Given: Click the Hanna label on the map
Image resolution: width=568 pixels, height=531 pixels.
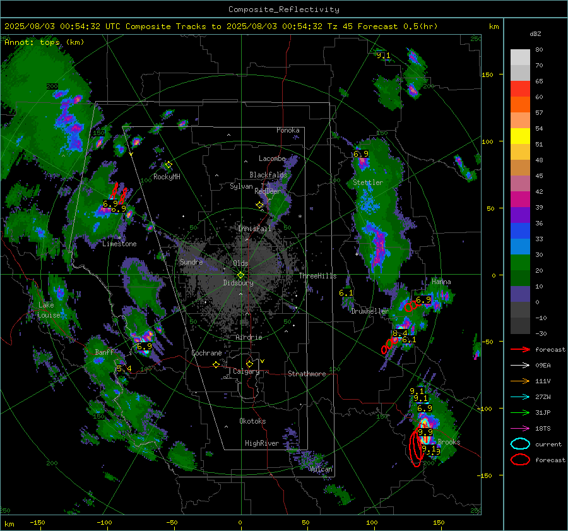Looking at the screenshot, I should tap(441, 282).
